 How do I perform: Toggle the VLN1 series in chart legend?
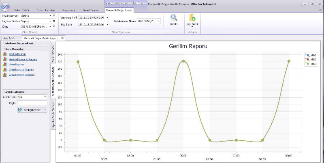click(310, 55)
